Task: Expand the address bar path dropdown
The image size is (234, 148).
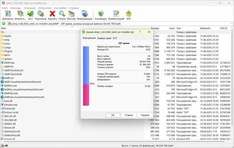Action: point(232,24)
